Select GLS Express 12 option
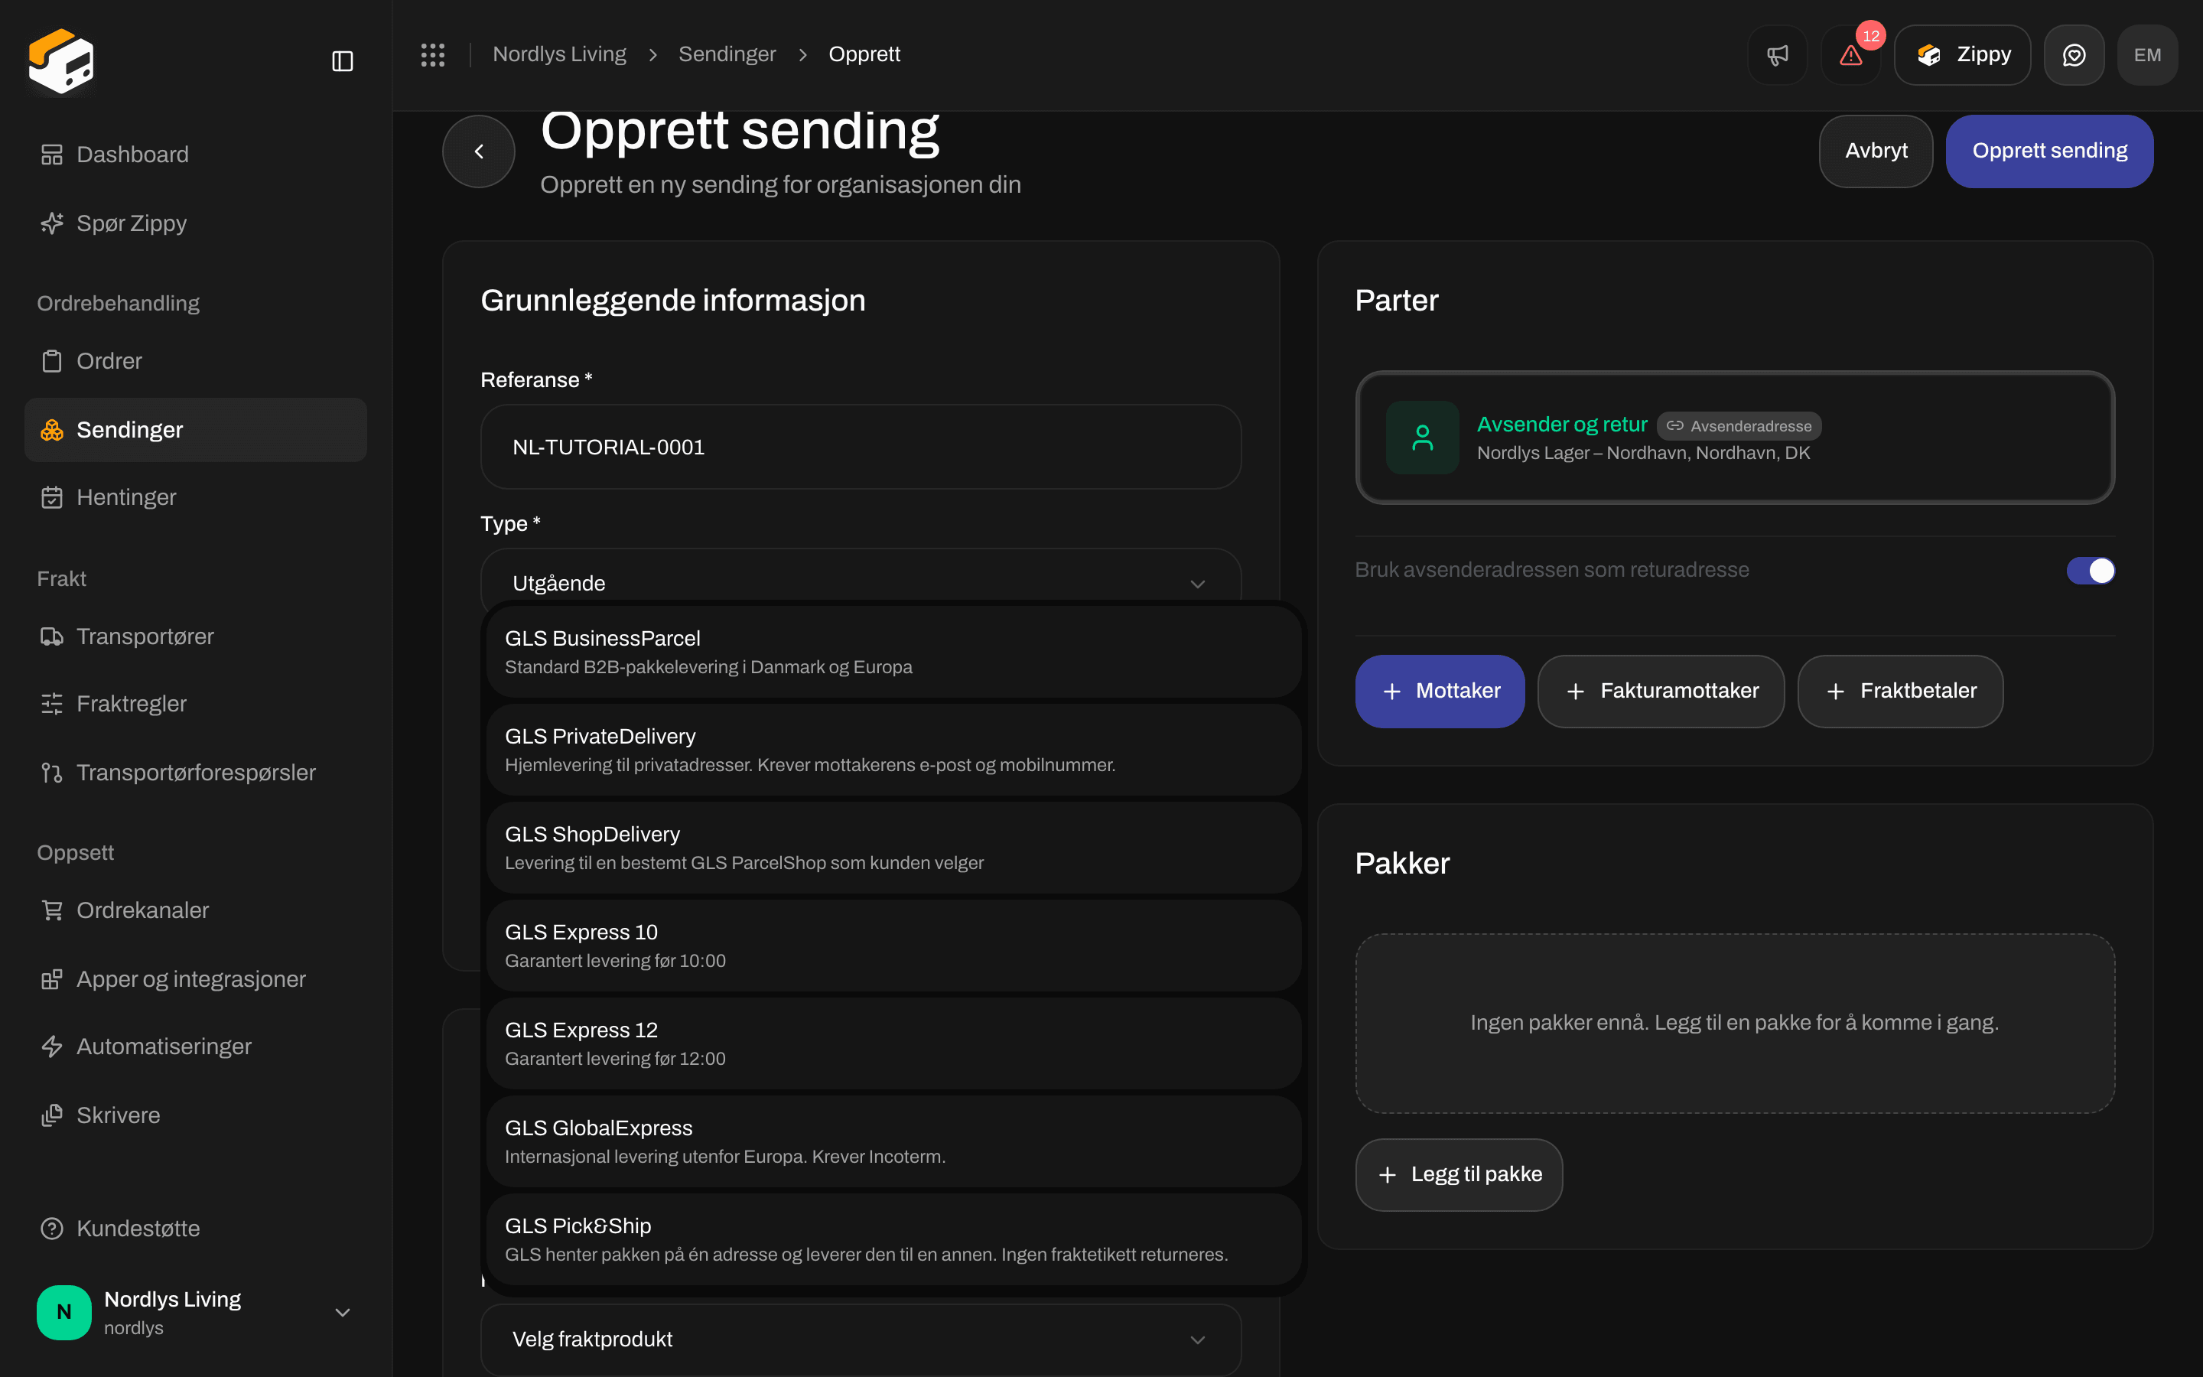The image size is (2203, 1377). coord(893,1043)
